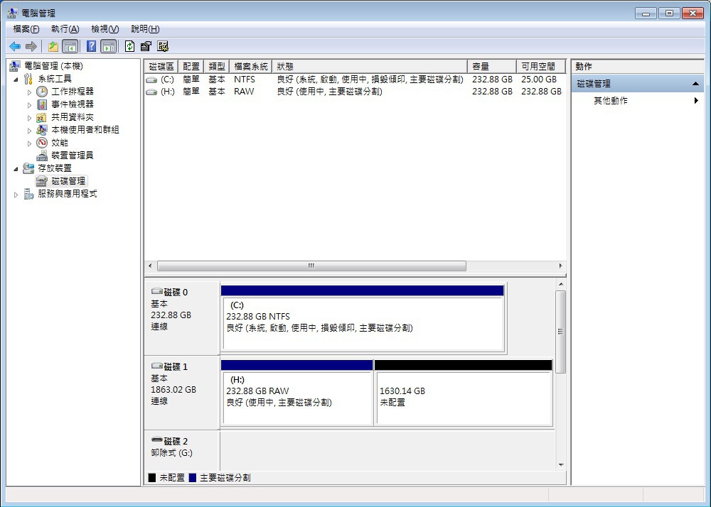Sort by the 配置 column header

(x=191, y=67)
